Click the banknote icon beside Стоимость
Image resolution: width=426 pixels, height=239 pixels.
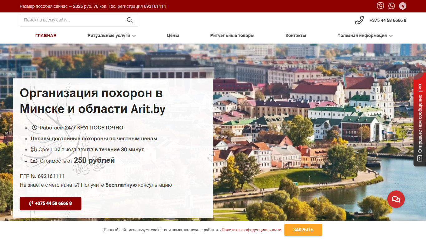click(x=34, y=161)
